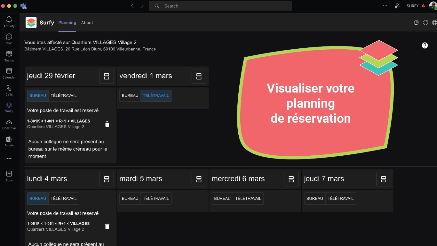Click the SURFY organization name

[413, 6]
